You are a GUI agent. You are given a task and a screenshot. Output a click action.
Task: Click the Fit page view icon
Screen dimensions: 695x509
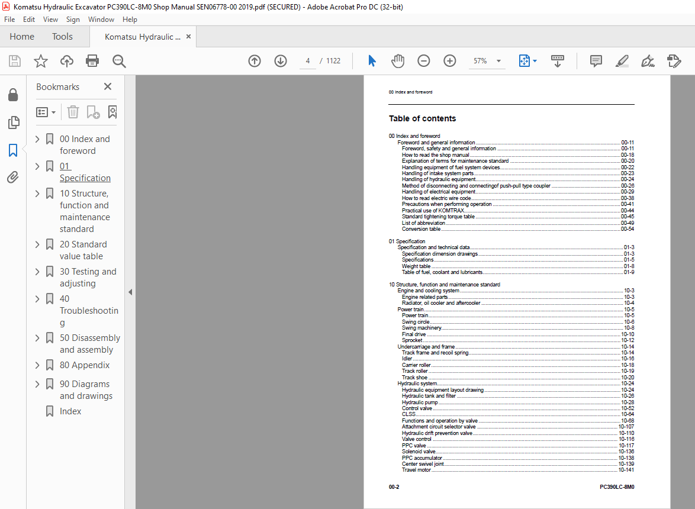[525, 61]
